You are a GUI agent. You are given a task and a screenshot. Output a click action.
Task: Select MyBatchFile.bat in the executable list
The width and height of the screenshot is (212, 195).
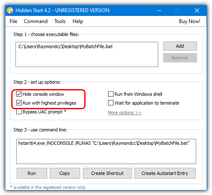(x=66, y=46)
